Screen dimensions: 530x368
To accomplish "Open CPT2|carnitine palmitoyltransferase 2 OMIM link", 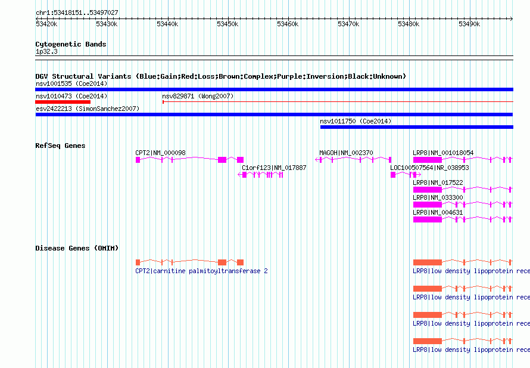I will pos(201,271).
